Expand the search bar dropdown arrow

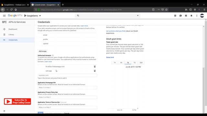[x=138, y=15]
